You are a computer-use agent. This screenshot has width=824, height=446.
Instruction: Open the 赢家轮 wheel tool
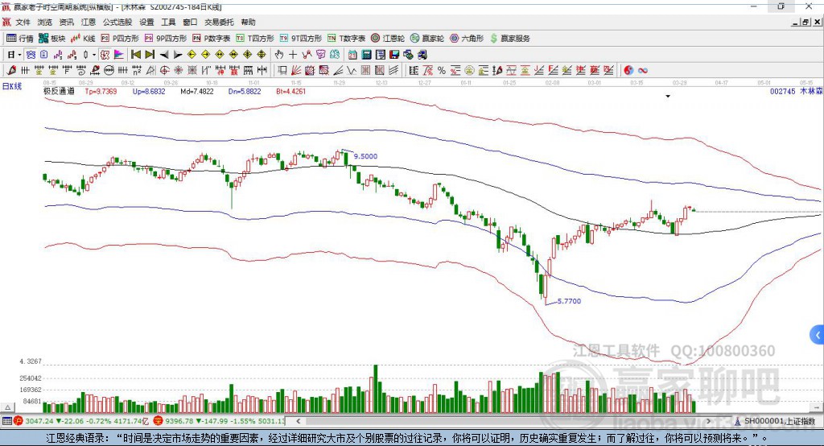click(427, 39)
